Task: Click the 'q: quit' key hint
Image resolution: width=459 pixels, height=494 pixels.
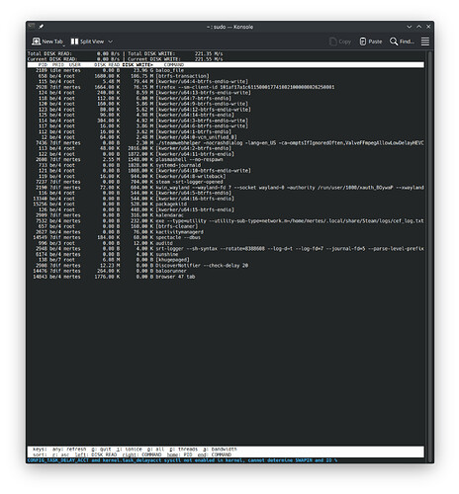Action: (x=102, y=450)
